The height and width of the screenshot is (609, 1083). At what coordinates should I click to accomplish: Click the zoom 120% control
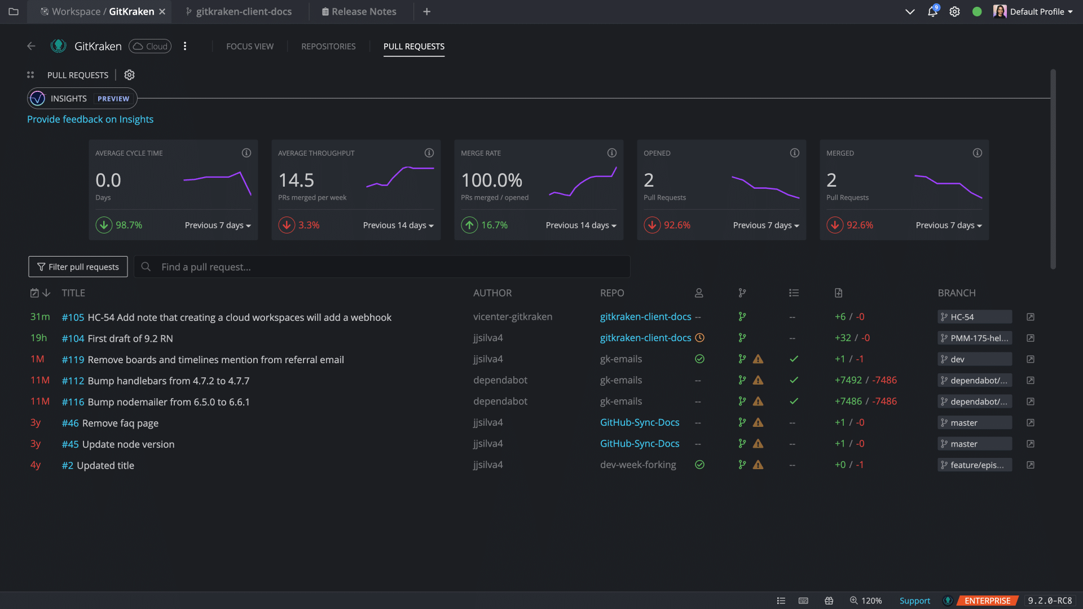coord(866,601)
